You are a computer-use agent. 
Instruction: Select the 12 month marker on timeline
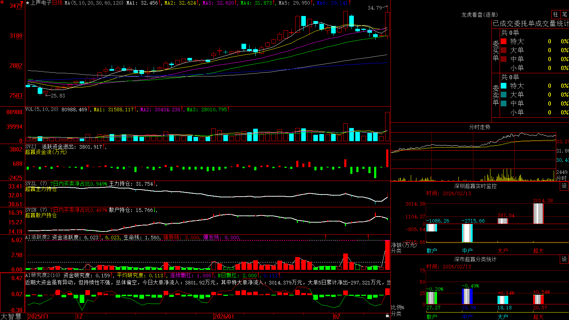click(79, 316)
